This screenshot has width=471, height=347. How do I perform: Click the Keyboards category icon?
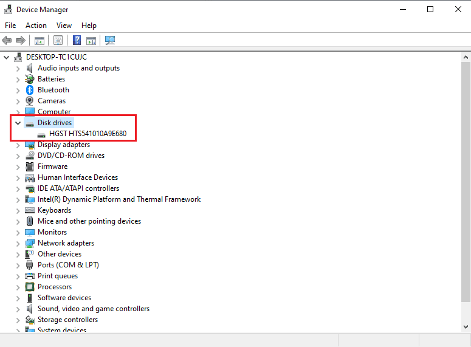(30, 210)
